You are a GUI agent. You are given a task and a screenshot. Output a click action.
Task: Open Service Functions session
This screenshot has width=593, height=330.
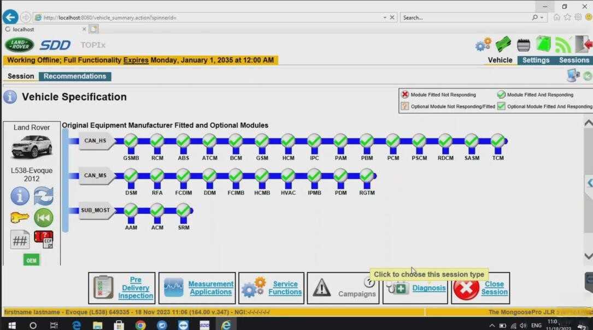271,288
